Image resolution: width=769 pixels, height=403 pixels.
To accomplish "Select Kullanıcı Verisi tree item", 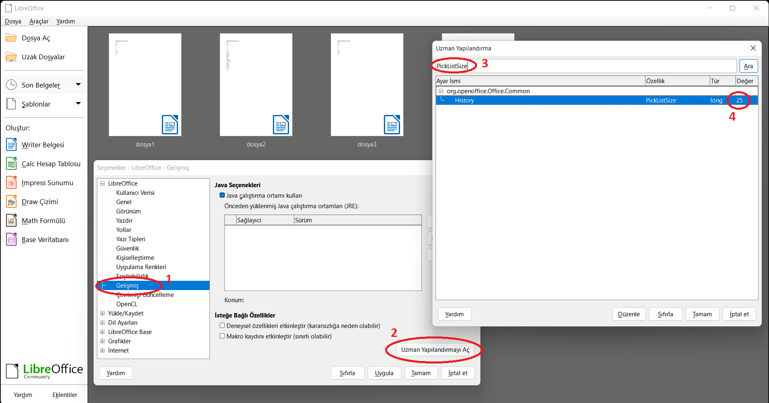I will 135,192.
